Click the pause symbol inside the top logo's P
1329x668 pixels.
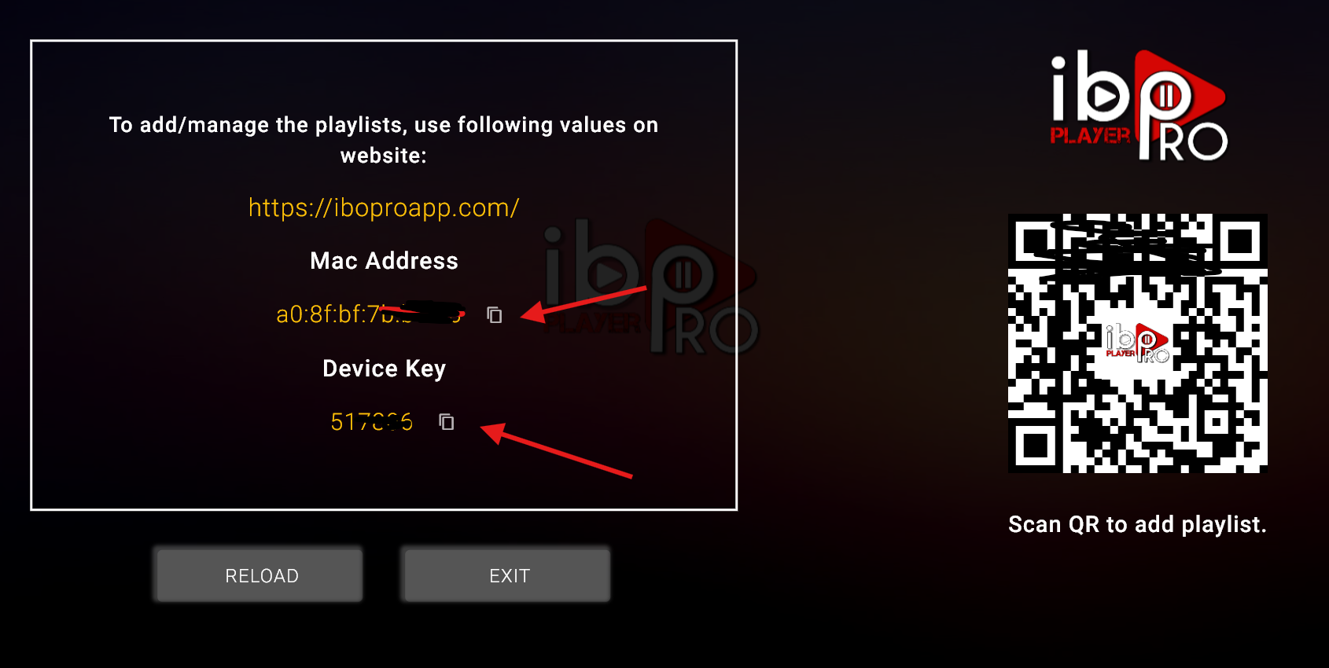tap(1165, 96)
